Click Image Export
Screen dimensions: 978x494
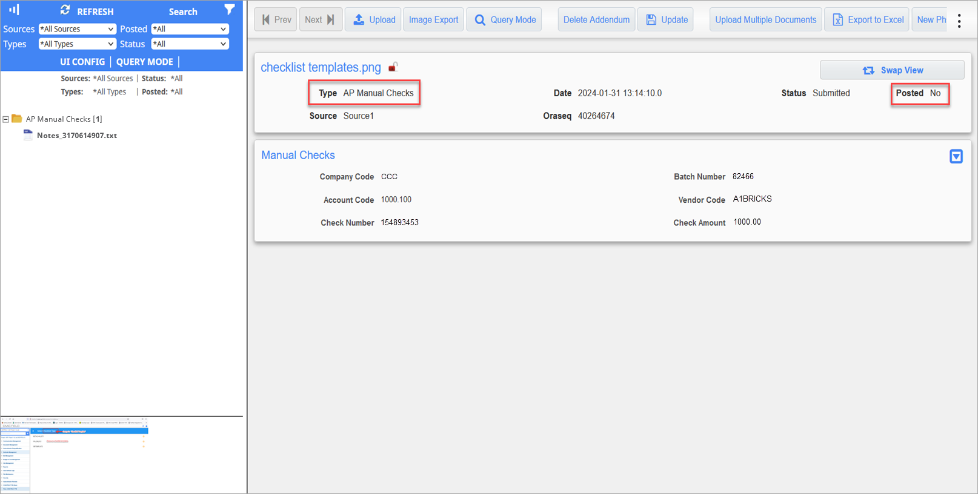tap(433, 19)
